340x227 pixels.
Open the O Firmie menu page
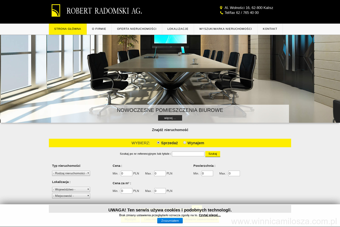point(99,29)
